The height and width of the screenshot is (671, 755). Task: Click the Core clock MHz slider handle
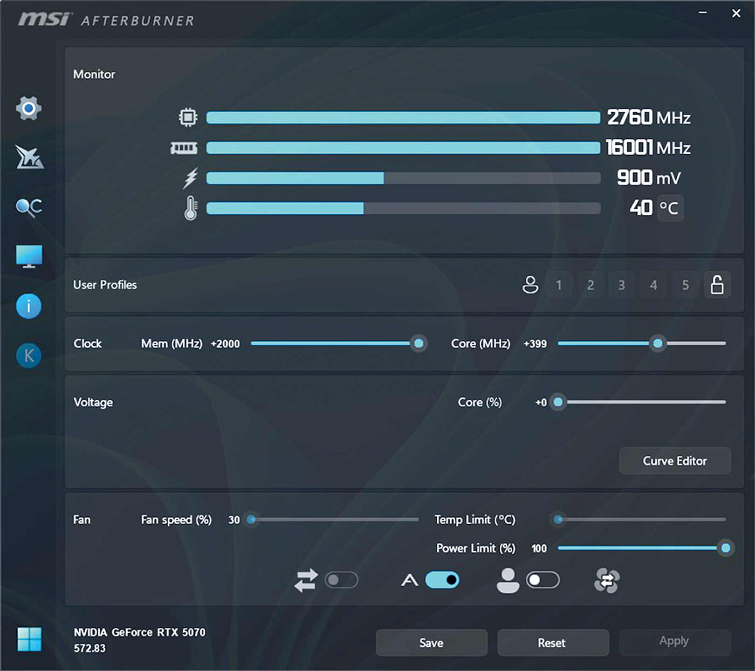pos(658,343)
